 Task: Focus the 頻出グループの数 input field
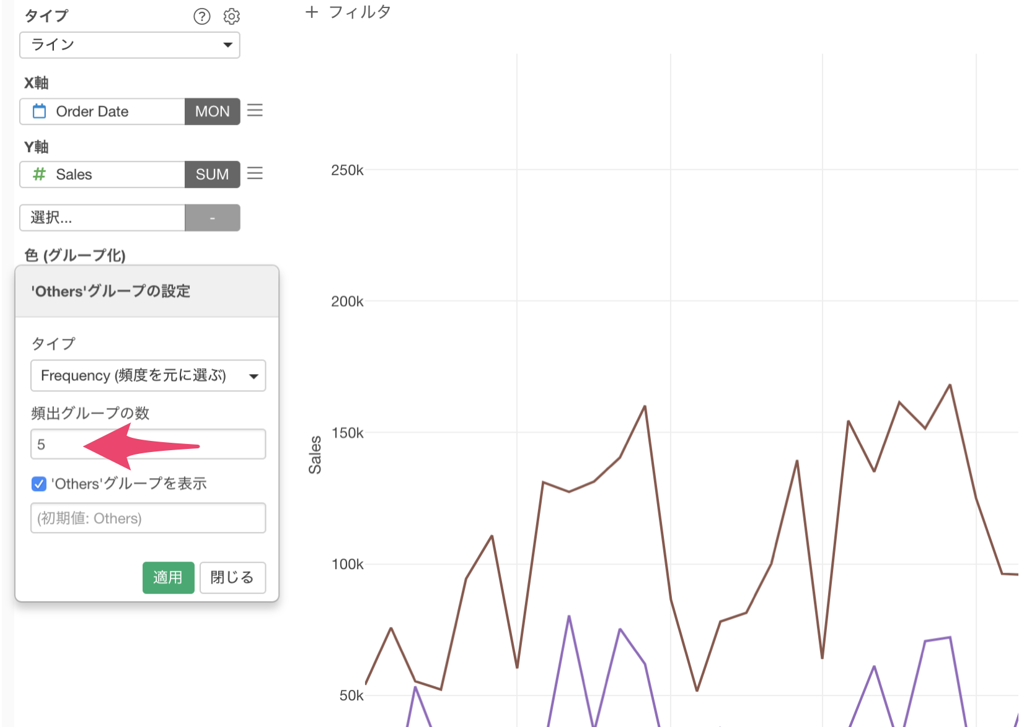pyautogui.click(x=148, y=444)
